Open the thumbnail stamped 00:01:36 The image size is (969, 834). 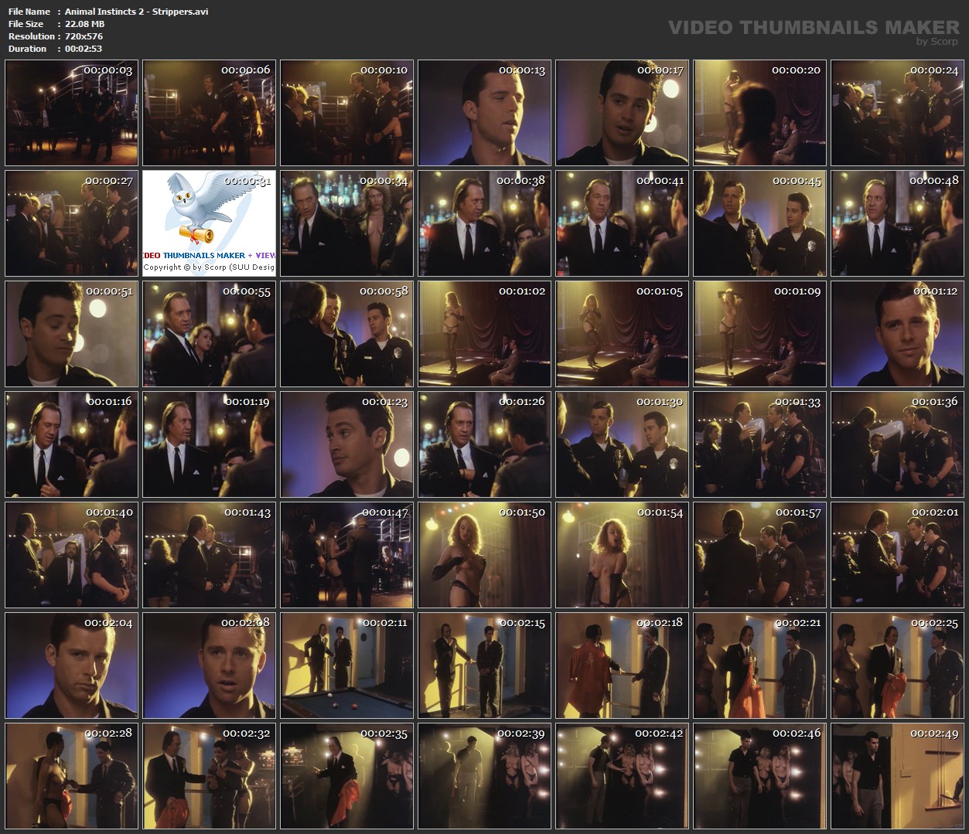point(898,444)
